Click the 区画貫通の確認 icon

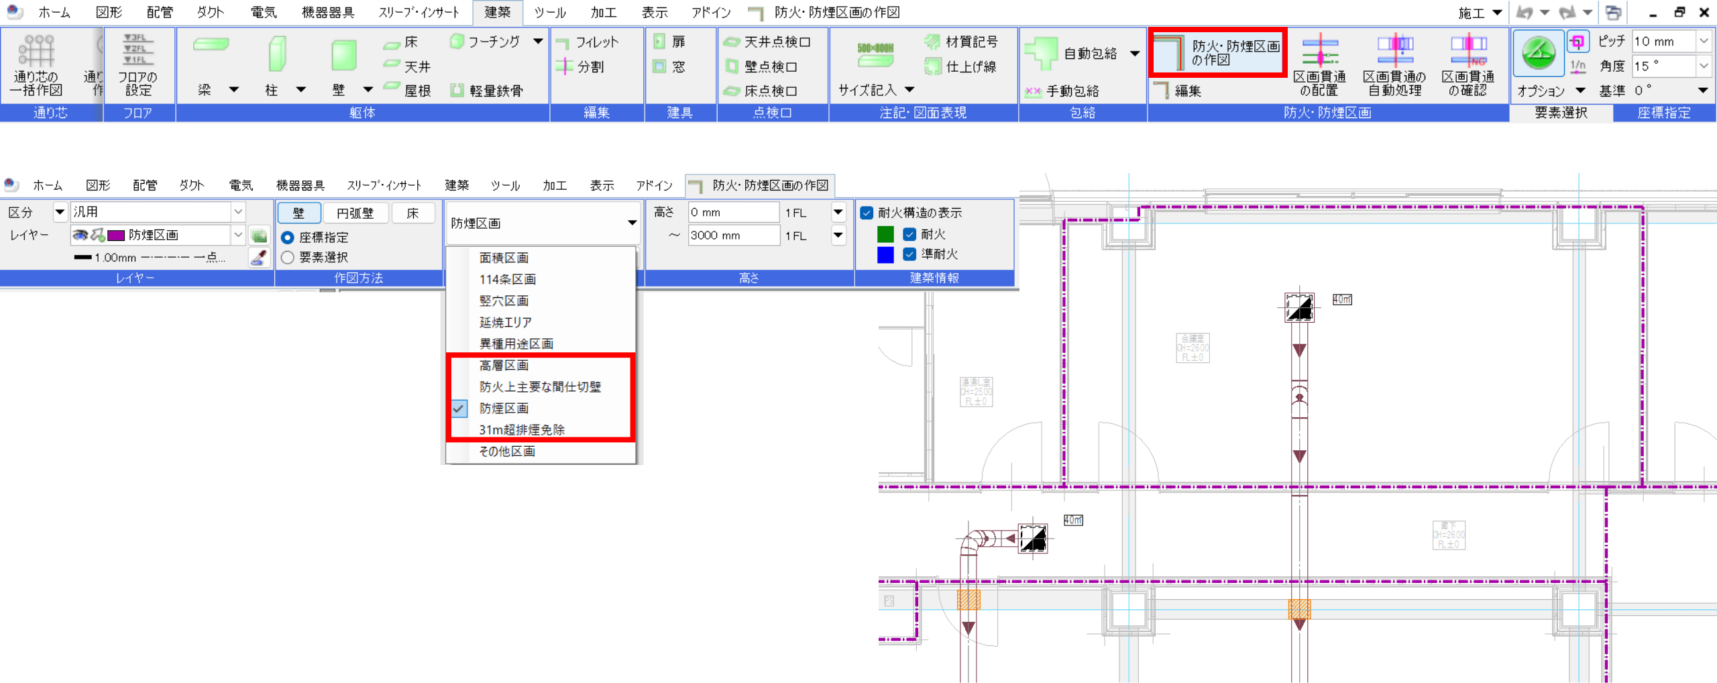pyautogui.click(x=1467, y=64)
